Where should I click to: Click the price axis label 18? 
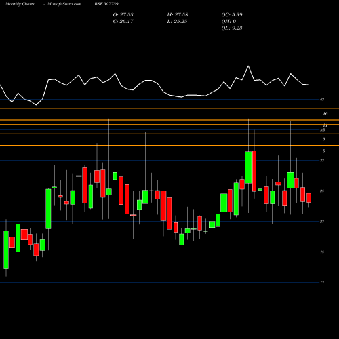pos(322,252)
